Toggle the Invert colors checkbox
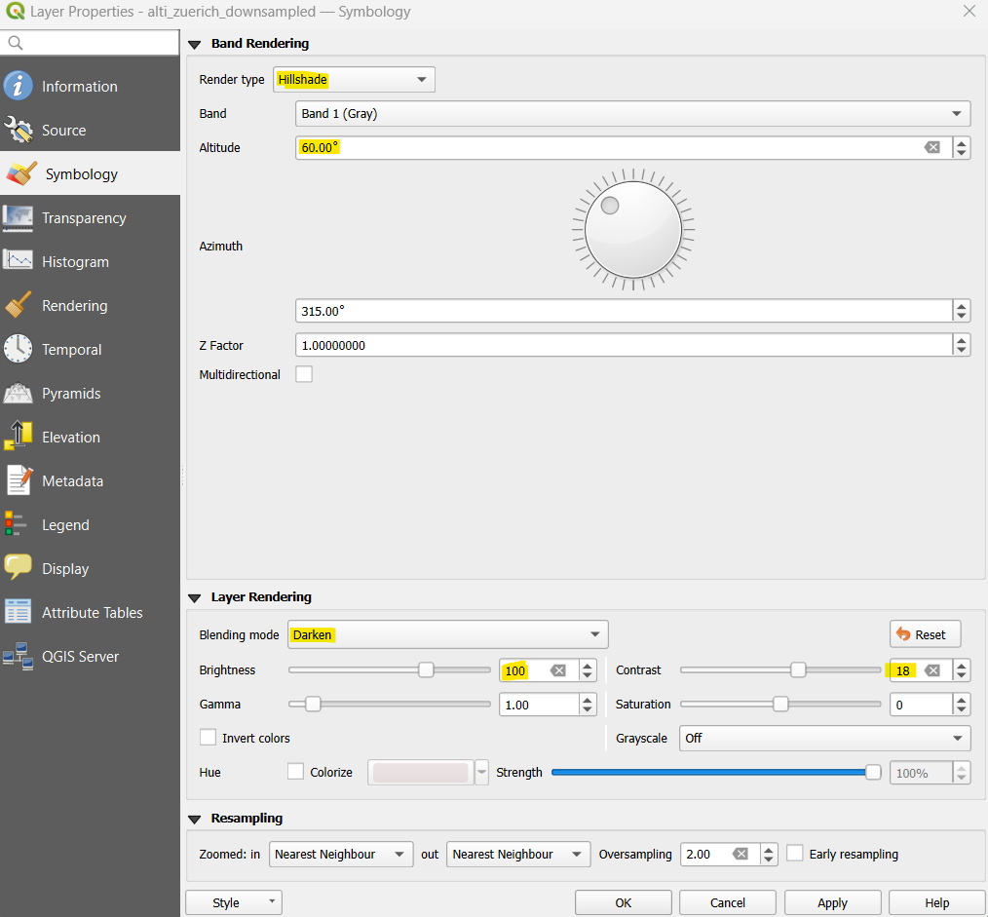 pos(208,738)
